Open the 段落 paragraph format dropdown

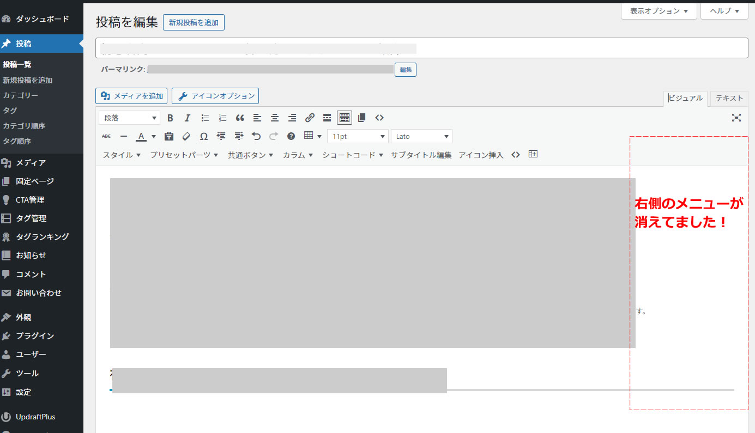[x=130, y=118]
